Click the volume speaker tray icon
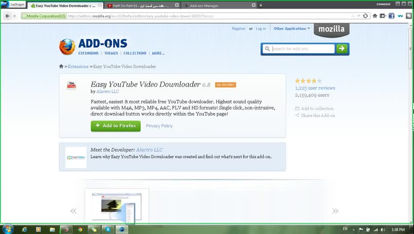414x234 pixels. [x=383, y=230]
